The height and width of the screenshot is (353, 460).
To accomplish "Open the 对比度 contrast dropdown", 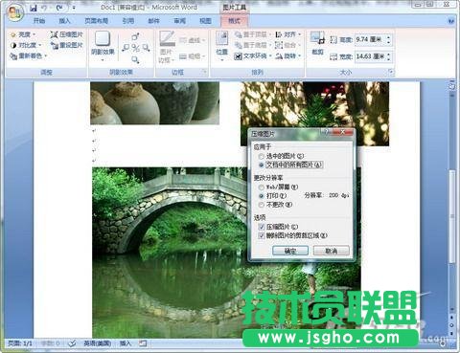I will [26, 45].
